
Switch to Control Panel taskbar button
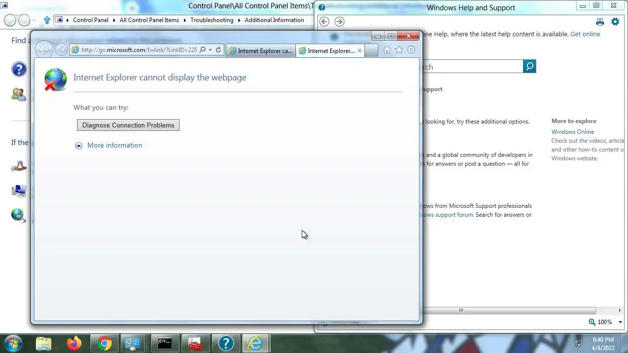[x=133, y=343]
